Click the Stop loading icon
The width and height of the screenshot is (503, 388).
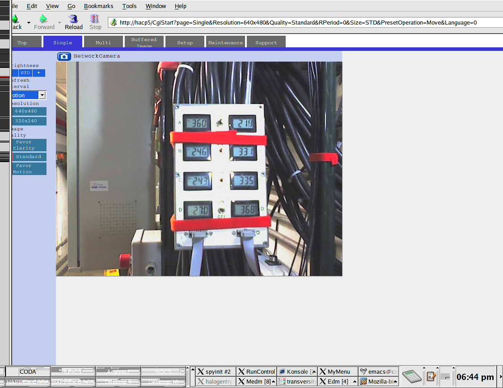(x=95, y=19)
